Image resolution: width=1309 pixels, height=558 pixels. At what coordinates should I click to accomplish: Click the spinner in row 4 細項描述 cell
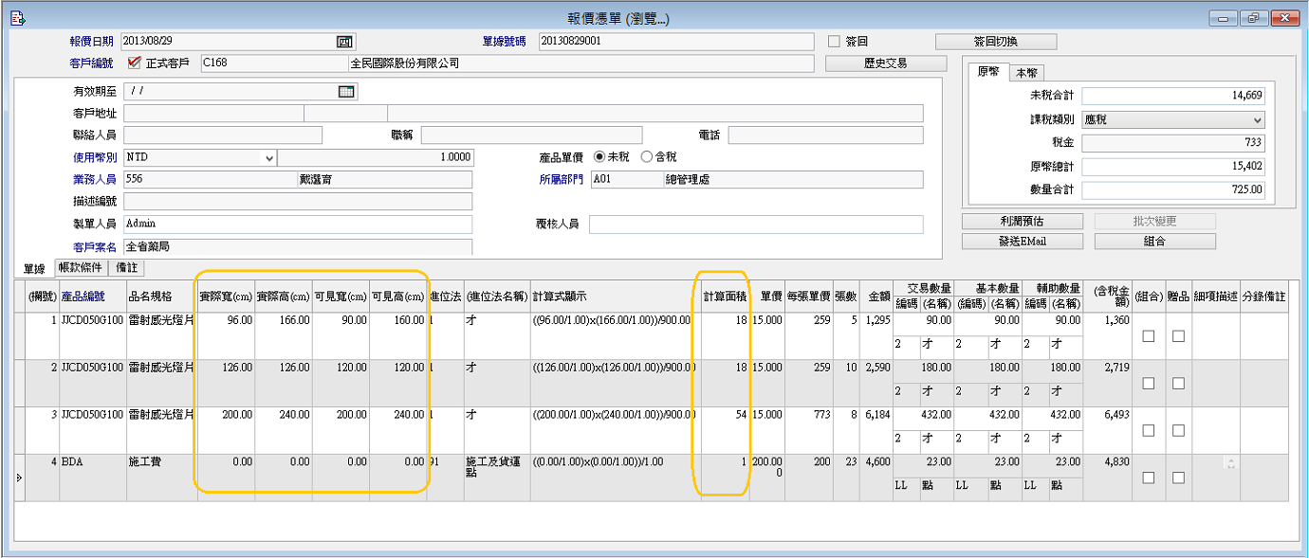pos(1232,463)
